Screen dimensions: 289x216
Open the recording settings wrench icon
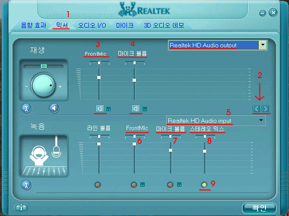coord(26,185)
